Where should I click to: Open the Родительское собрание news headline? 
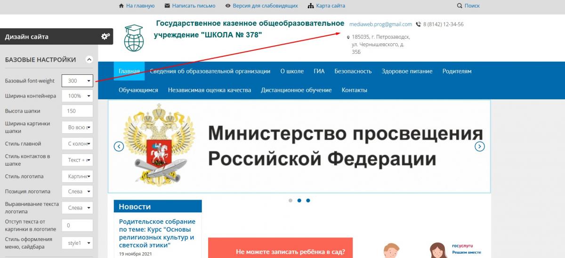[157, 233]
